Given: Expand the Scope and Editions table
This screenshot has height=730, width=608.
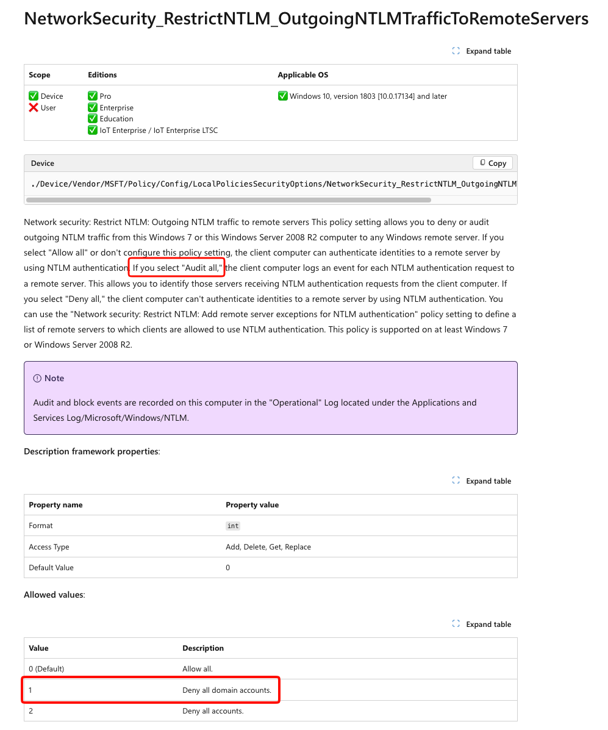Looking at the screenshot, I should [481, 51].
